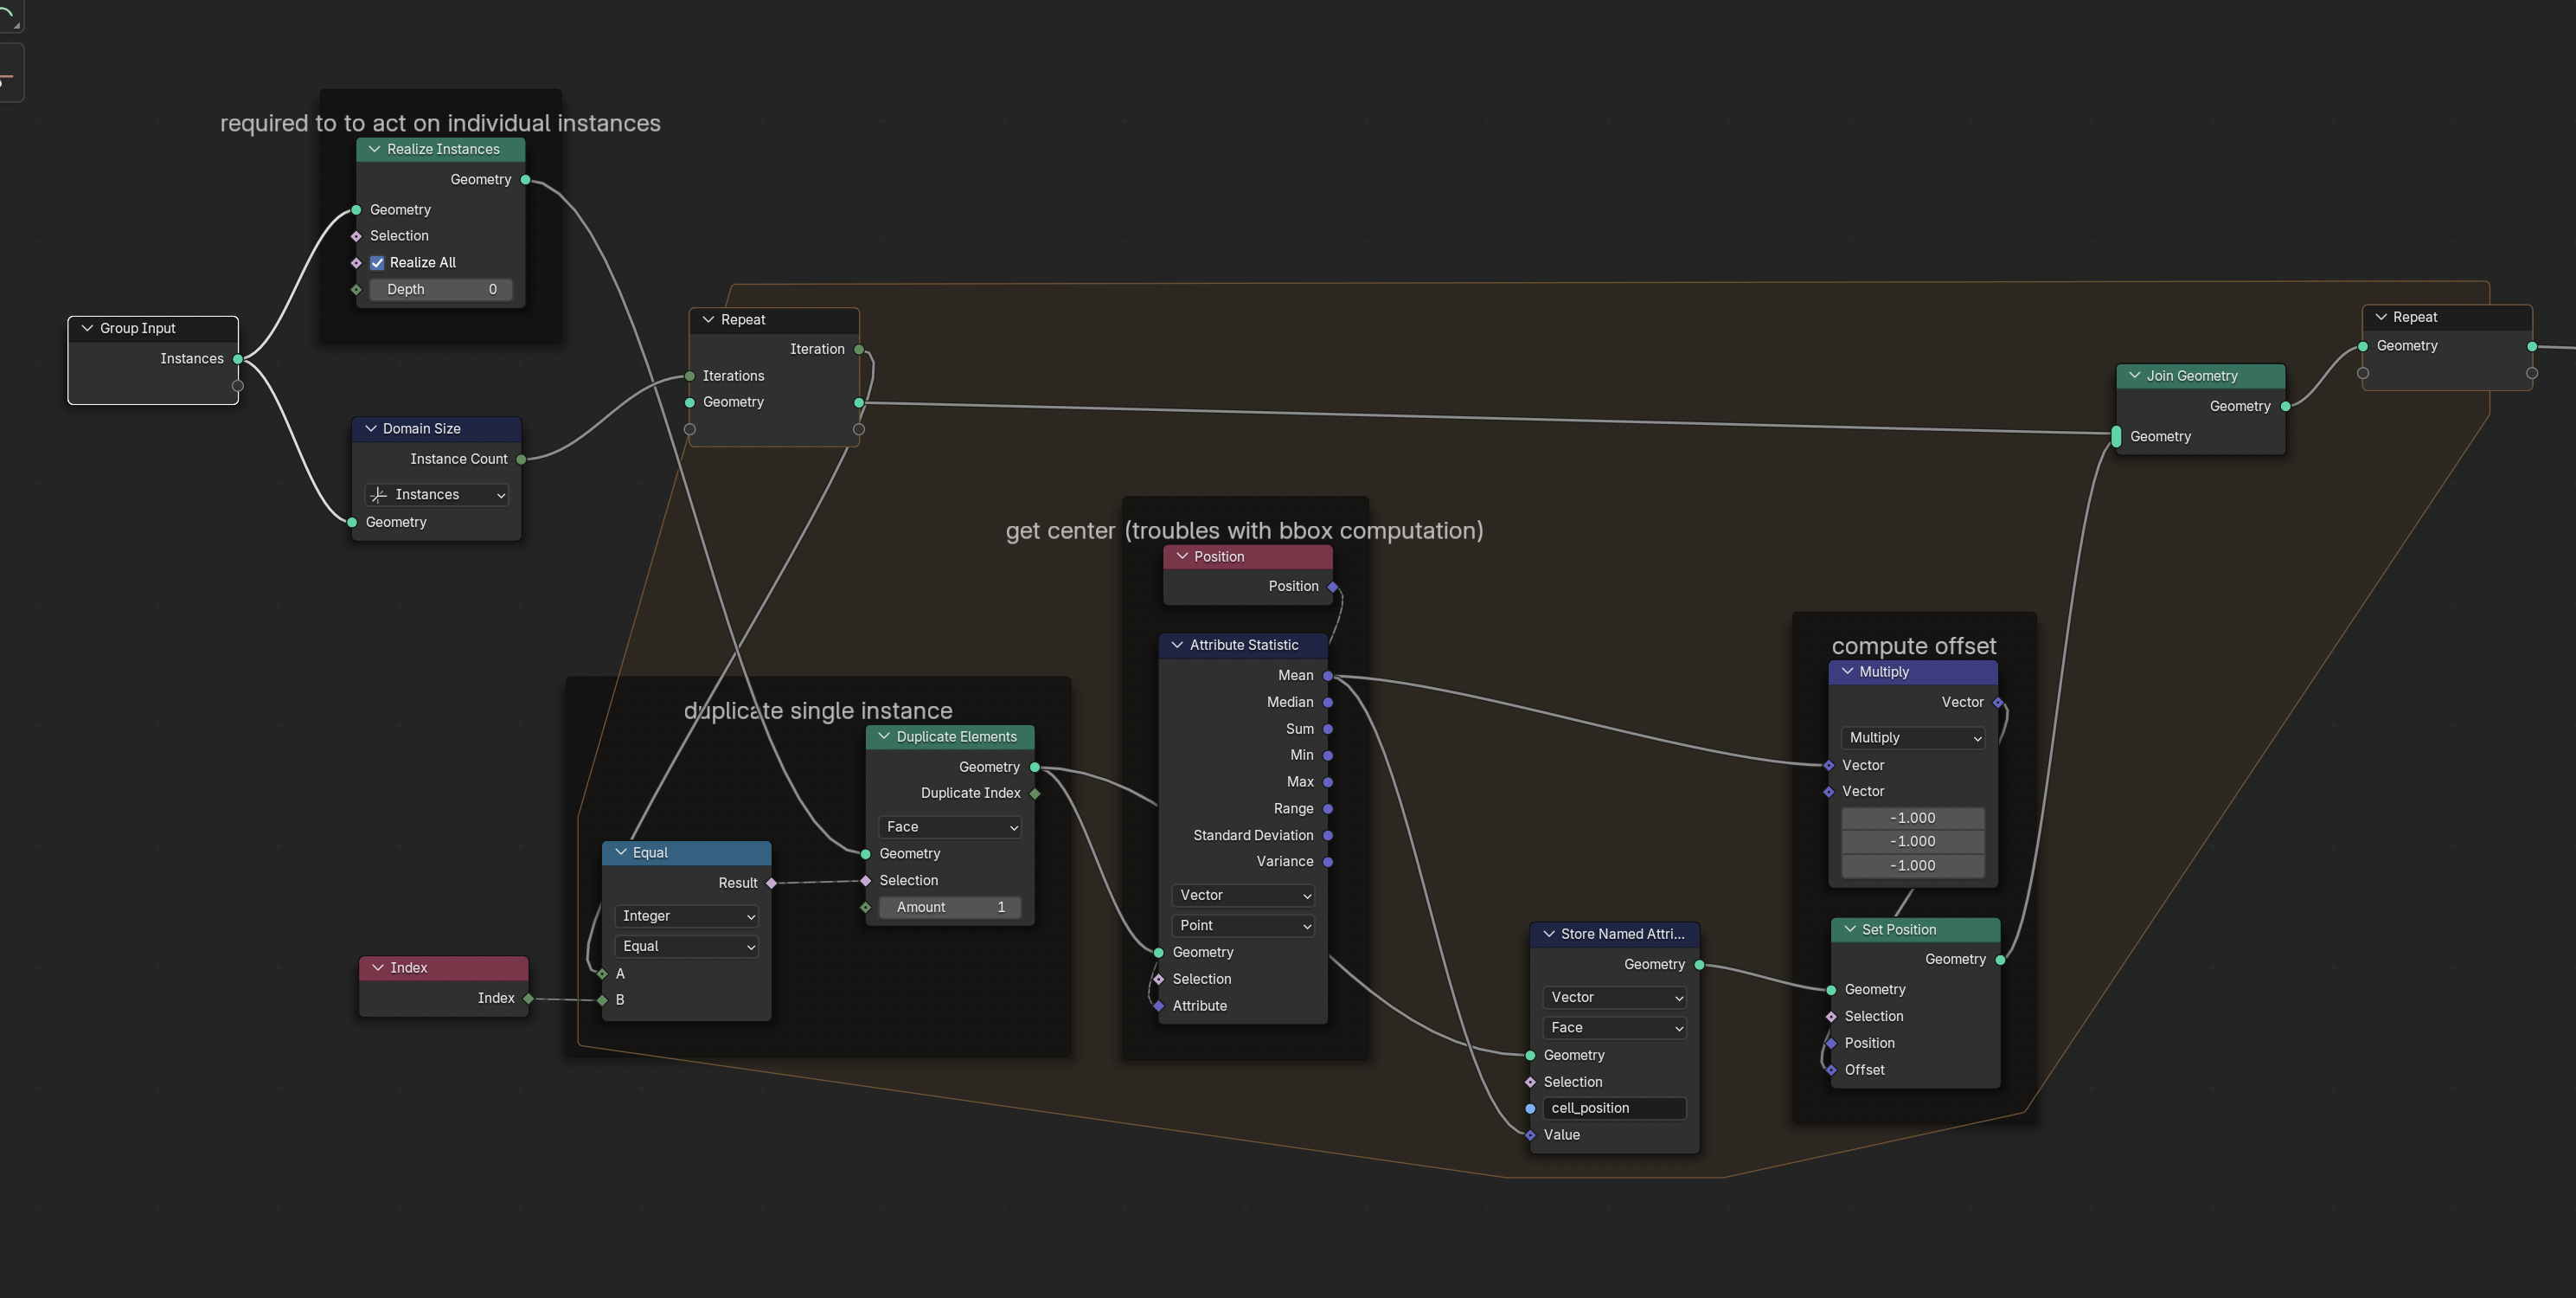Collapse the Join Geometry node
The image size is (2576, 1298).
click(2134, 376)
